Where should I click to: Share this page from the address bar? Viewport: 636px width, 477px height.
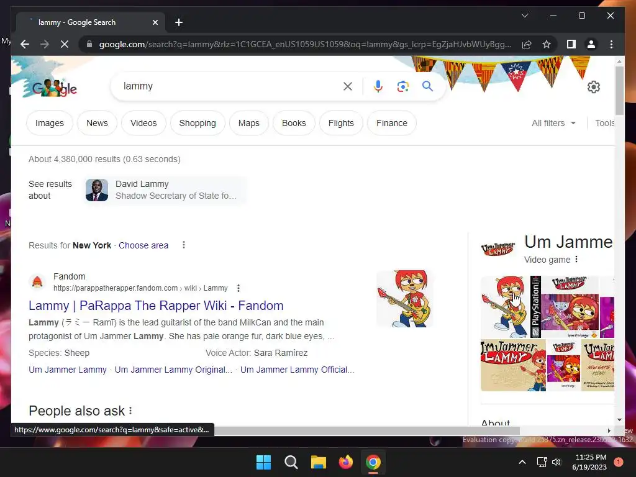pos(527,44)
